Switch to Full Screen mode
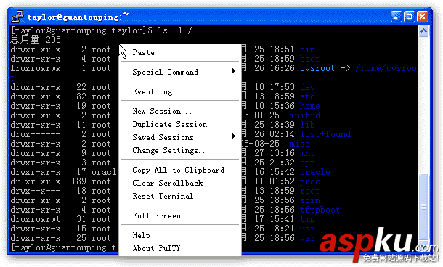This screenshot has height=267, width=443. point(180,215)
